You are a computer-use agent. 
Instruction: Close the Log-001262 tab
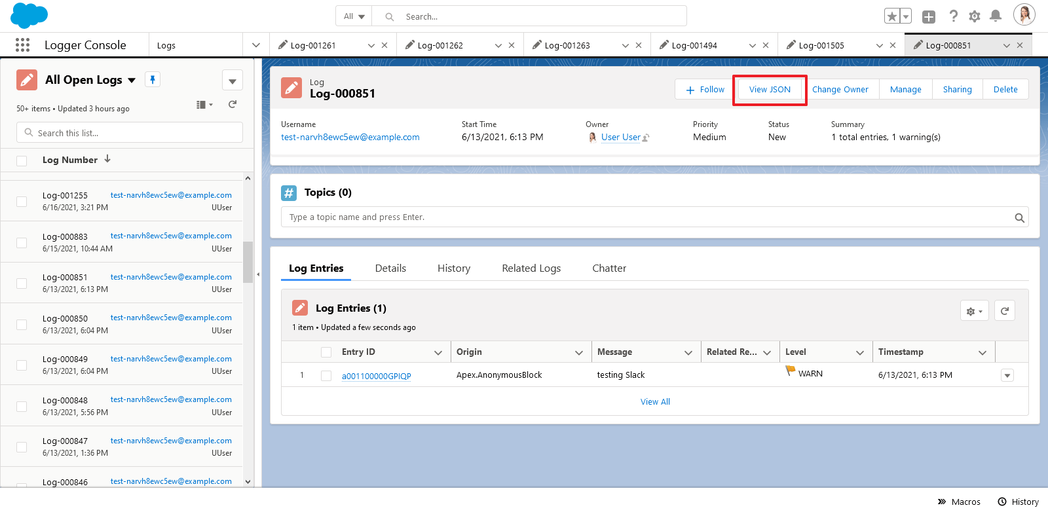pos(512,45)
